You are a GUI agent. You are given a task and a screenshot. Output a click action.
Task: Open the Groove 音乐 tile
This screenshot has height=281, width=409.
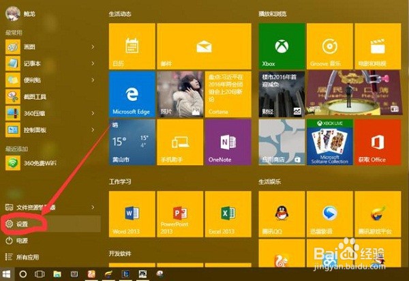click(330, 46)
